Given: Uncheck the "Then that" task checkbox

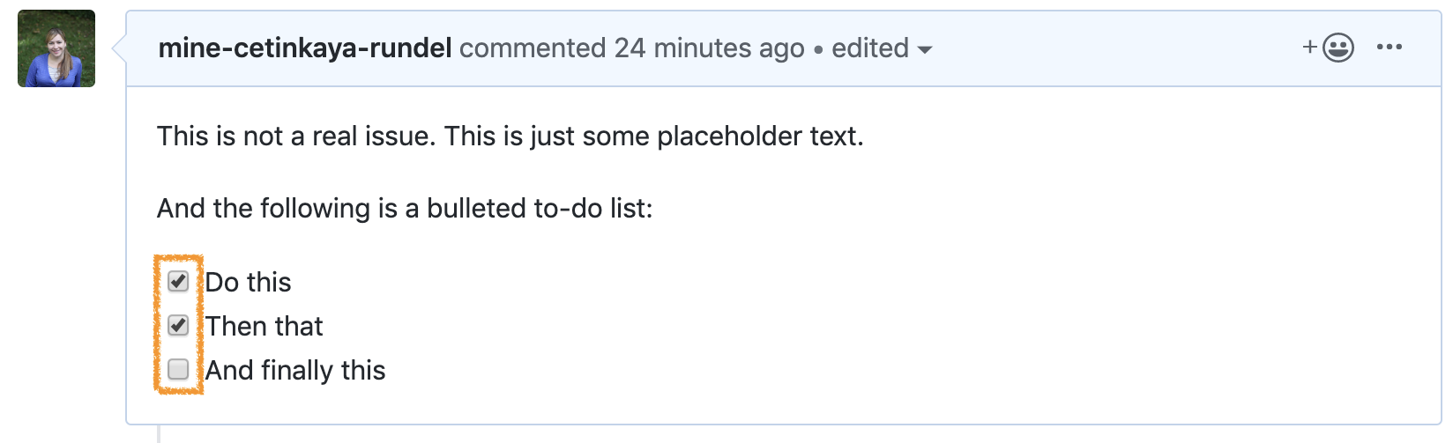Looking at the screenshot, I should coord(178,325).
